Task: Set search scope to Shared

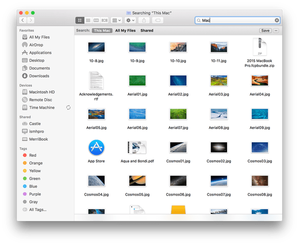Action: pyautogui.click(x=147, y=30)
